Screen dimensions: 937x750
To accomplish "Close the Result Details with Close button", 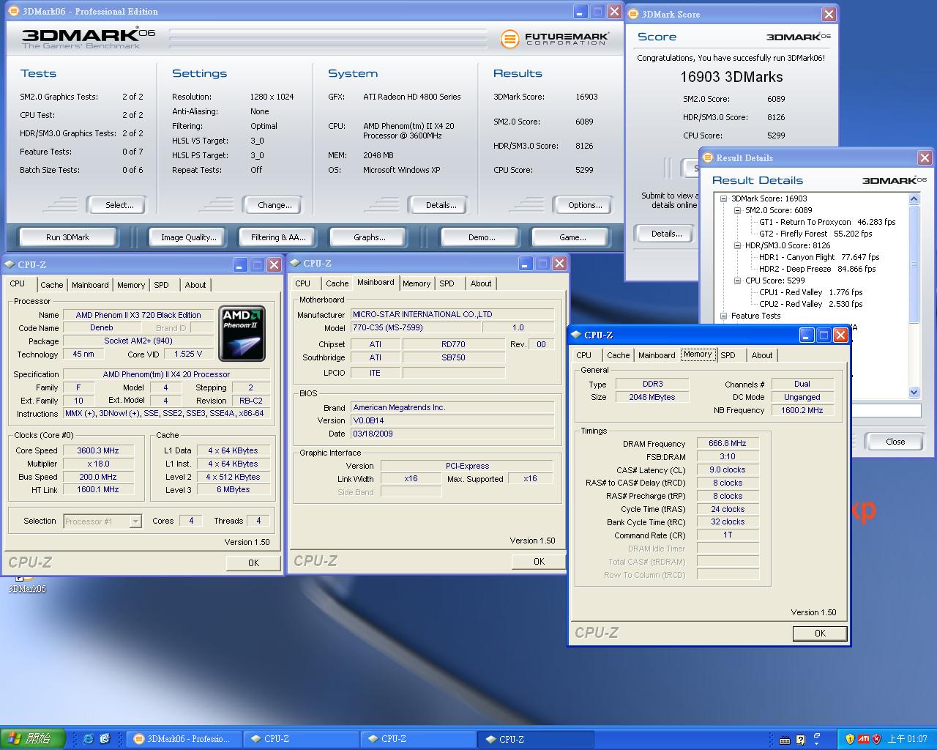I will [895, 442].
